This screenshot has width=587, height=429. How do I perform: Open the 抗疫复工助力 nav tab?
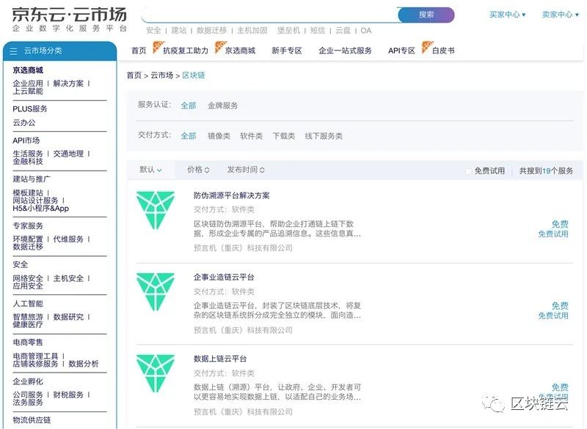point(186,51)
